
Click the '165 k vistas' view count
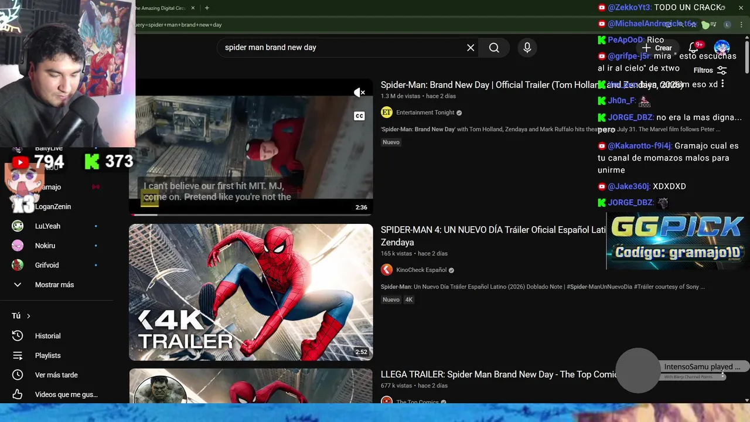[396, 254]
